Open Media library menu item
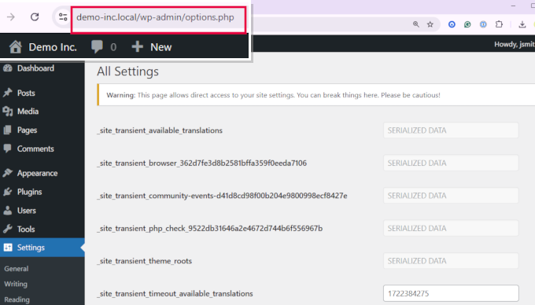 [x=28, y=112]
